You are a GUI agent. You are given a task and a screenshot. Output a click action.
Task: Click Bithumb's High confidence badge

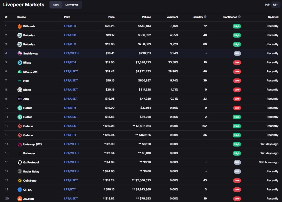[x=237, y=26]
